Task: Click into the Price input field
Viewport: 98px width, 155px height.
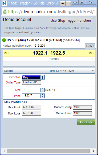Action: (31, 96)
